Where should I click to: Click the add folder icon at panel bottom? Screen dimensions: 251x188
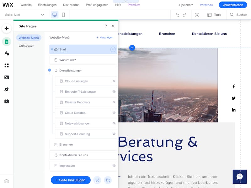pyautogui.click(x=108, y=180)
